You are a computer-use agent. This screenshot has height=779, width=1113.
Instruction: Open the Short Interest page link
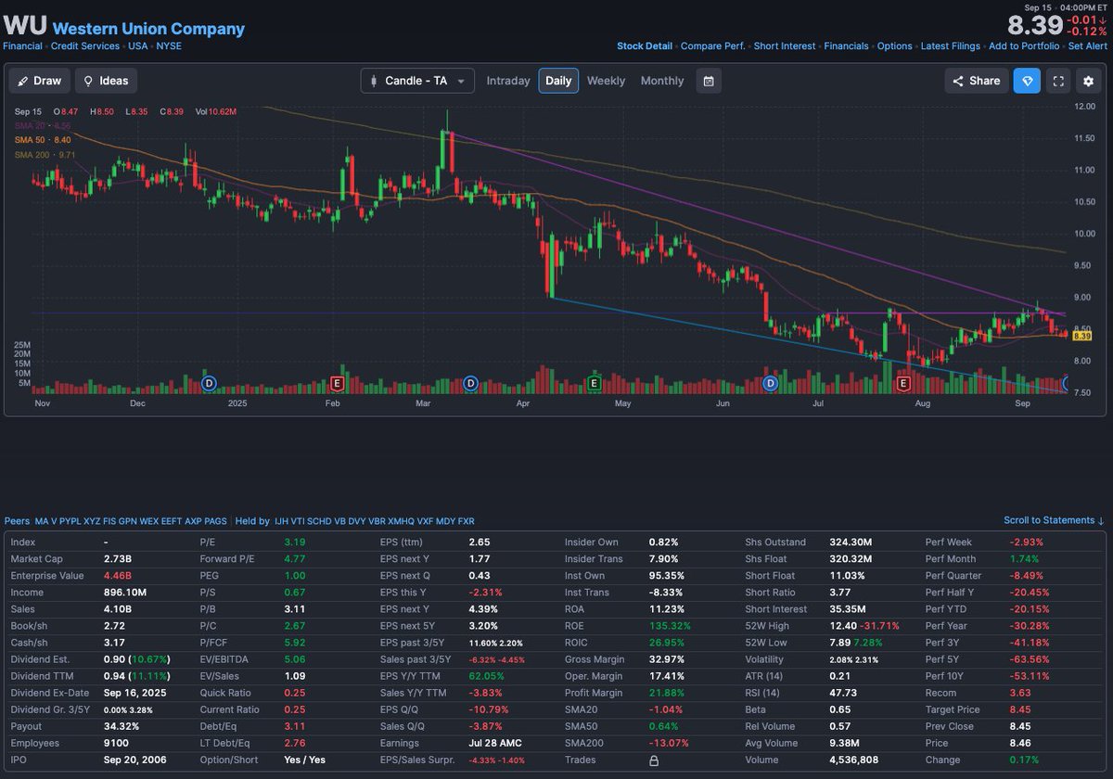pyautogui.click(x=785, y=46)
